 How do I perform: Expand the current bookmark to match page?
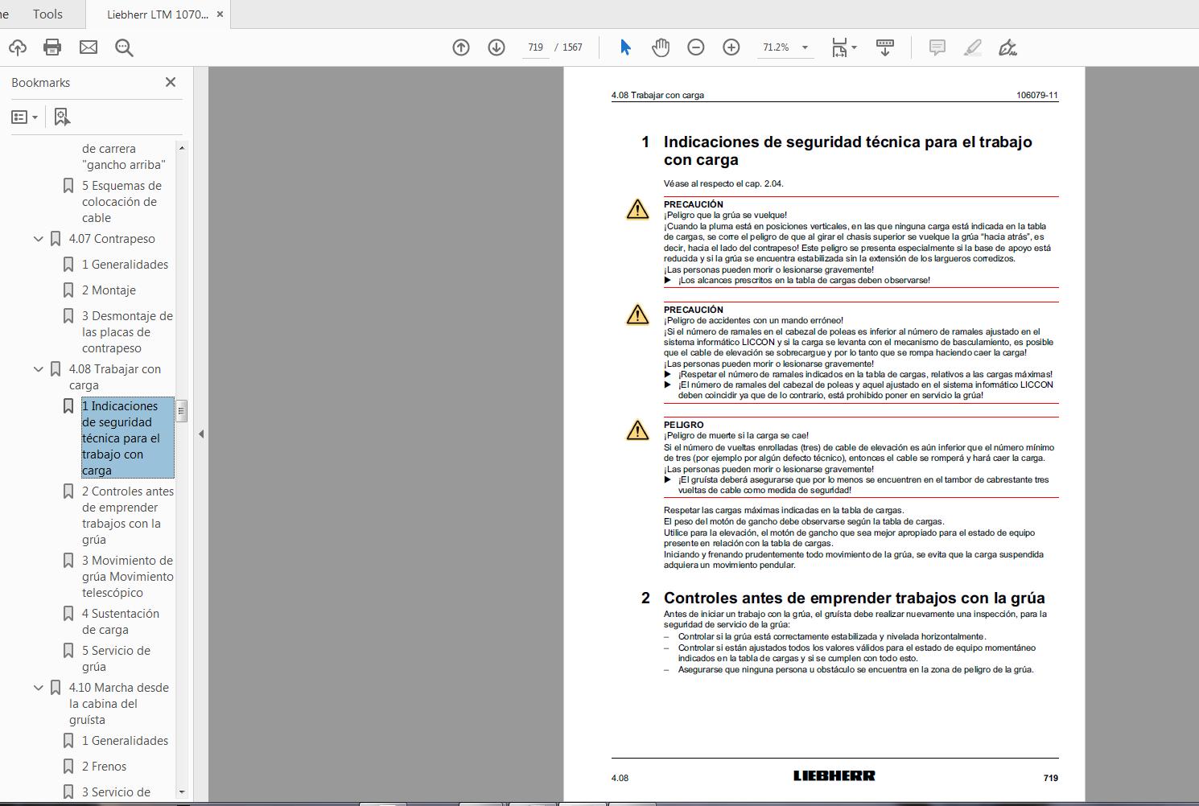(61, 117)
